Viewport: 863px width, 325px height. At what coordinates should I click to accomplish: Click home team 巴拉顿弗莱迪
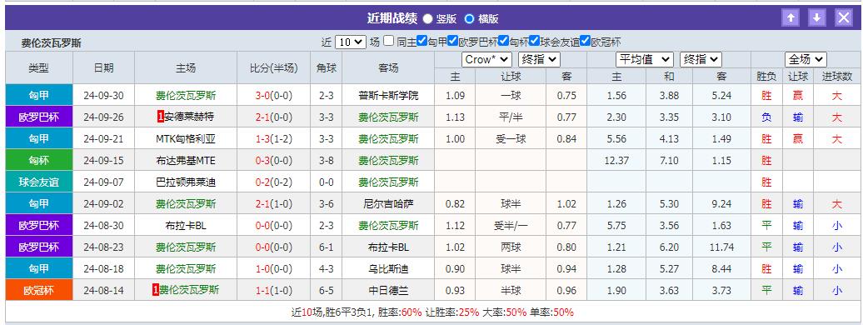186,182
